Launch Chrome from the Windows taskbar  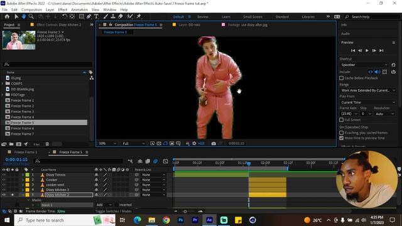(x=166, y=220)
